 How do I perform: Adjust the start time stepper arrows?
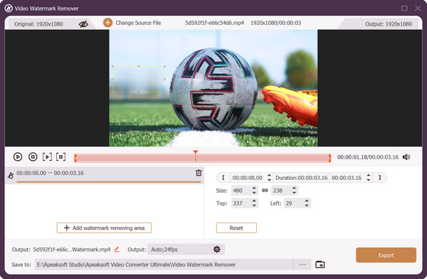(x=269, y=178)
